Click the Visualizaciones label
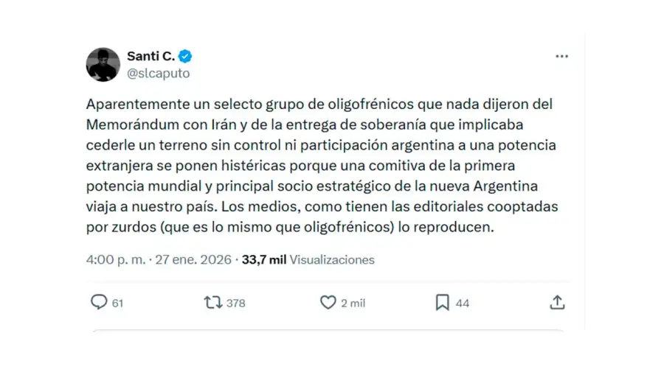 tap(332, 259)
